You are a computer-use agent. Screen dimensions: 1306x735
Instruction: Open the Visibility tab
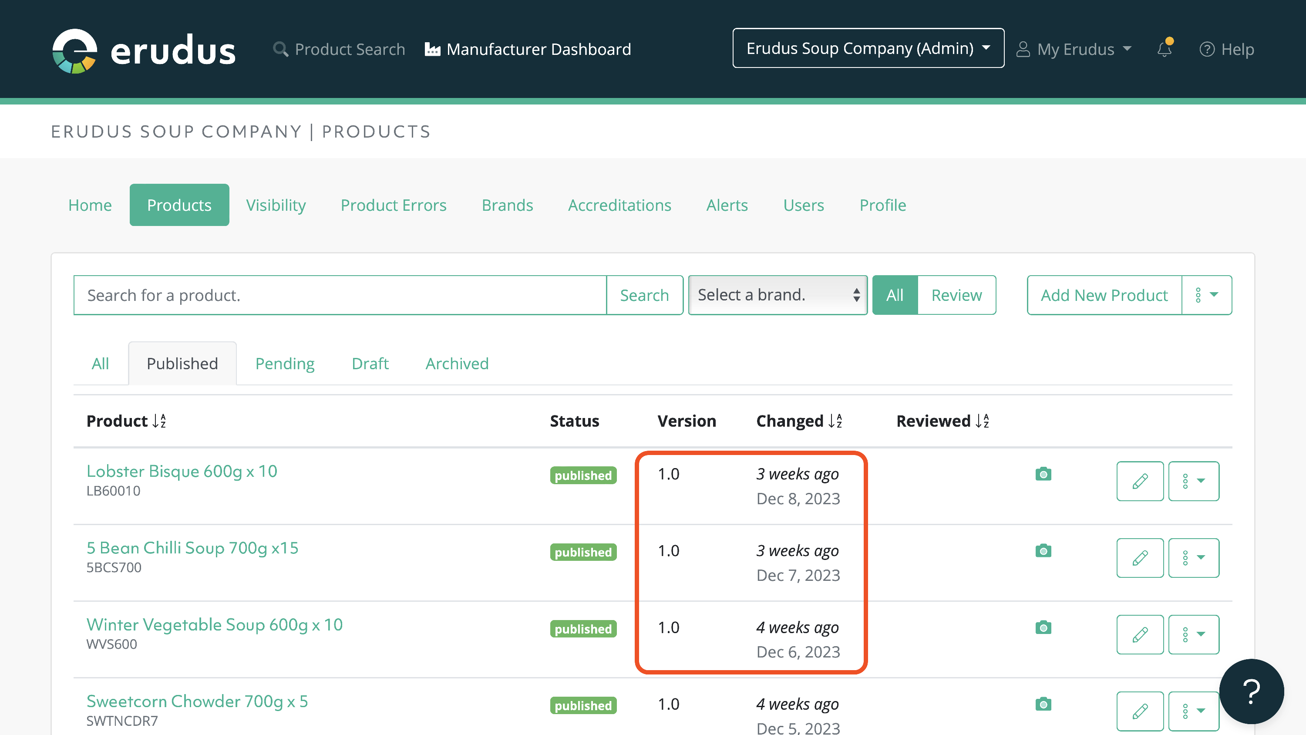coord(276,205)
